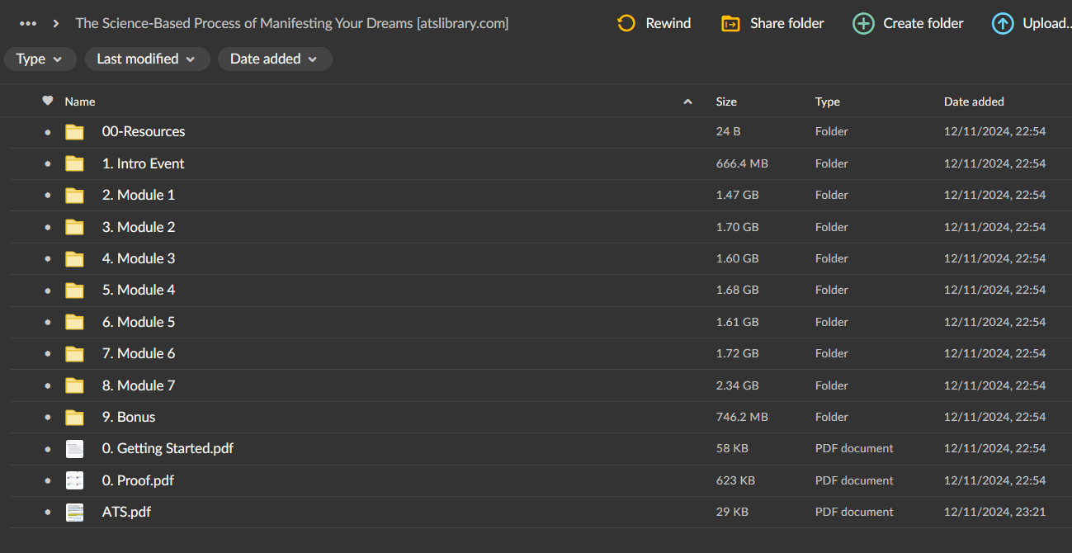This screenshot has width=1072, height=553.
Task: Click the Create folder plus icon
Action: click(x=863, y=23)
